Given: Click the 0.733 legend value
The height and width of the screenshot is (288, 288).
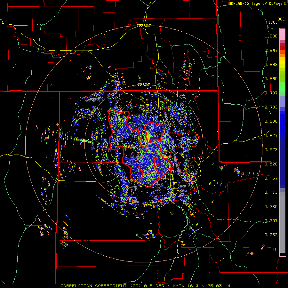Looking at the screenshot, I should [271, 107].
